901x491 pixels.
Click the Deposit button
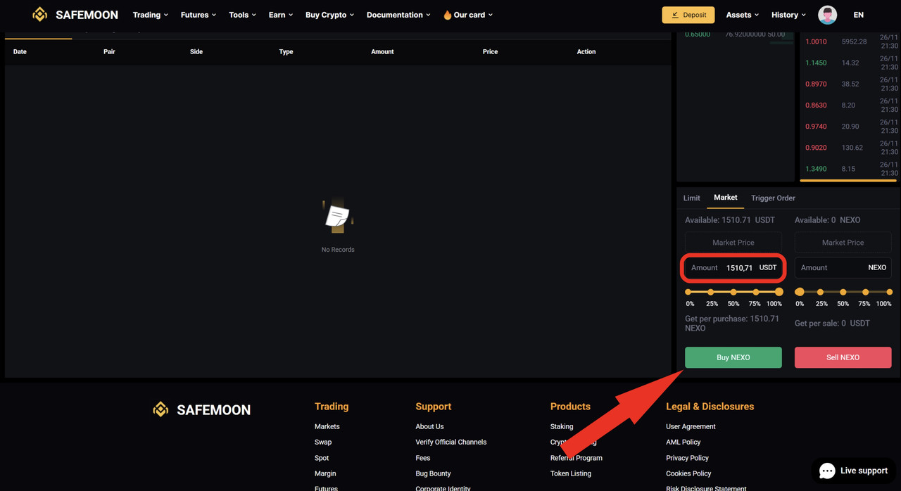[x=688, y=15]
